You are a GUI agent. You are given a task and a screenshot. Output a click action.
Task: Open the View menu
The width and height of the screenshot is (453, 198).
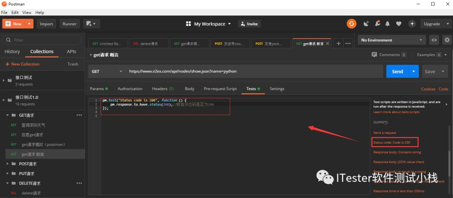(27, 13)
